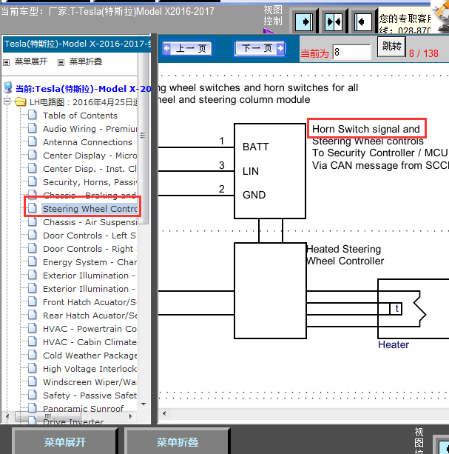
Task: Open Rear Hatch Acuator page
Action: point(90,316)
